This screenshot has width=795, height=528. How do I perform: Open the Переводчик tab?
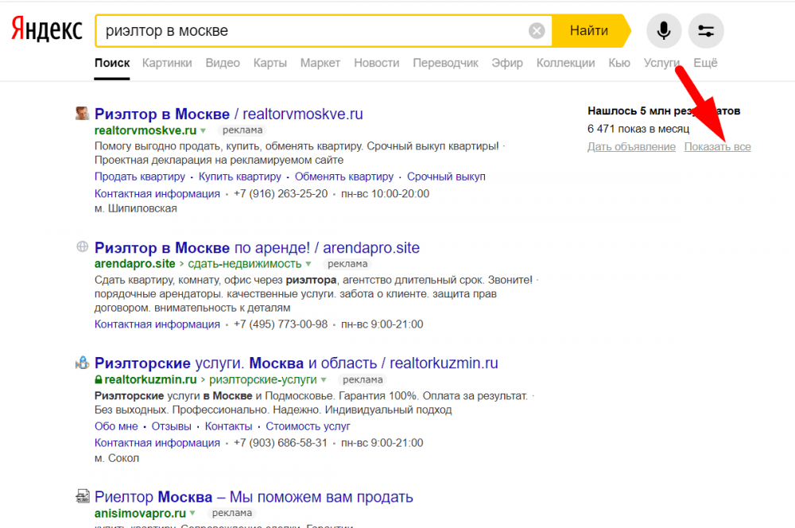445,64
